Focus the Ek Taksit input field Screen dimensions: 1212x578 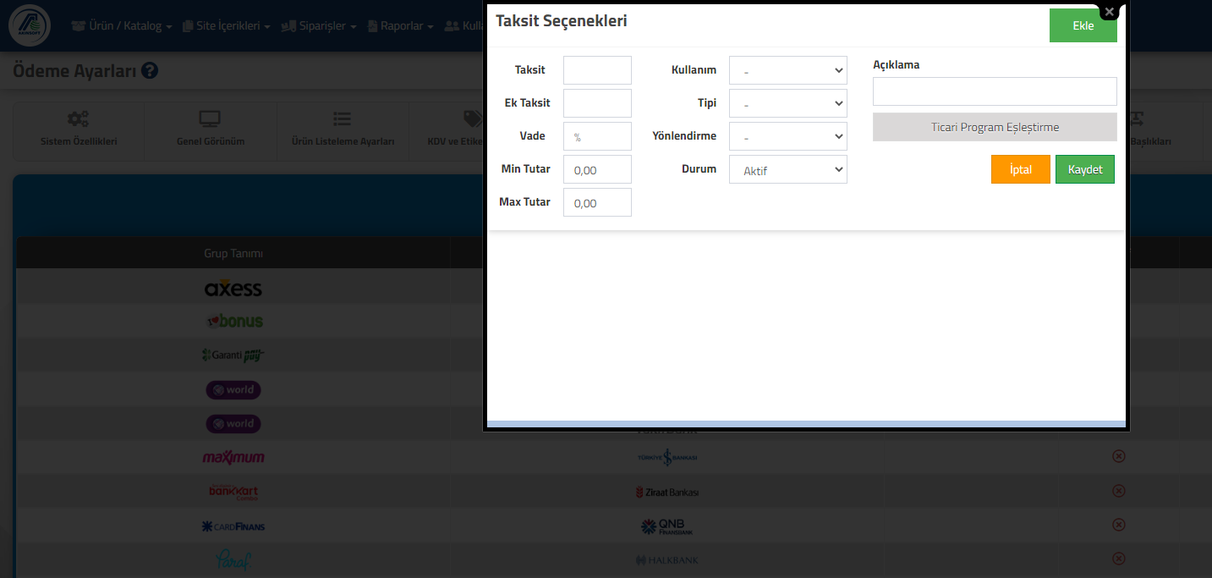click(597, 103)
